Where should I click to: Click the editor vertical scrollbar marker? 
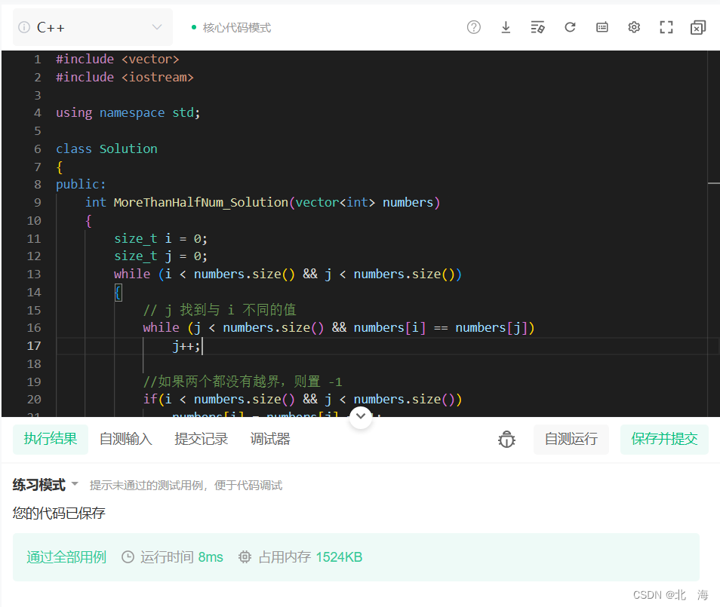click(713, 183)
